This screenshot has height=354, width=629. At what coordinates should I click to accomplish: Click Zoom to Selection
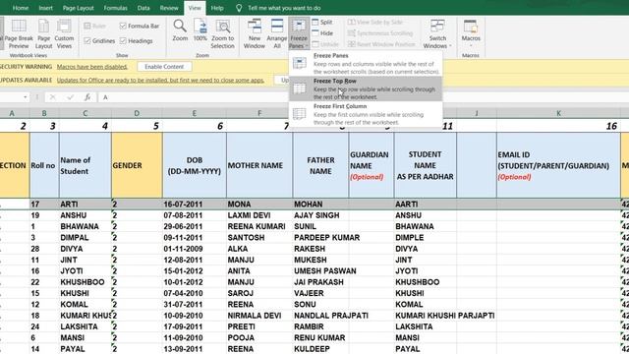[x=222, y=34]
